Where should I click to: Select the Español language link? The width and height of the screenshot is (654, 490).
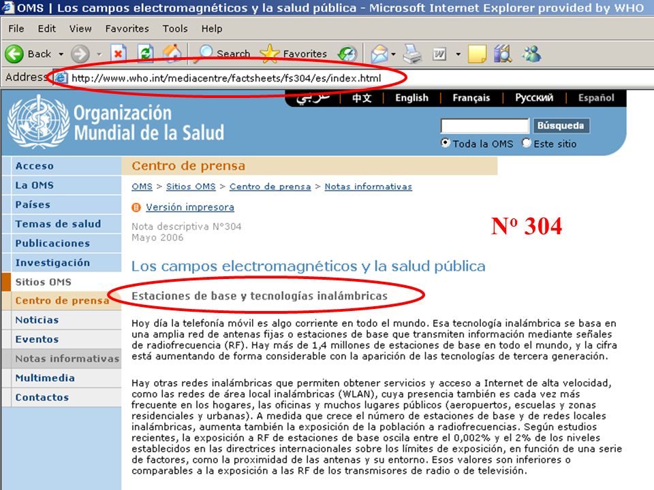[x=596, y=97]
